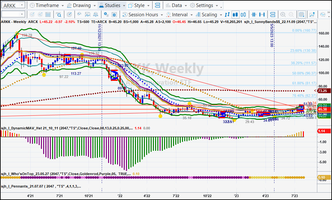Click the wave line study icon
The height and width of the screenshot is (200, 332).
79,14
